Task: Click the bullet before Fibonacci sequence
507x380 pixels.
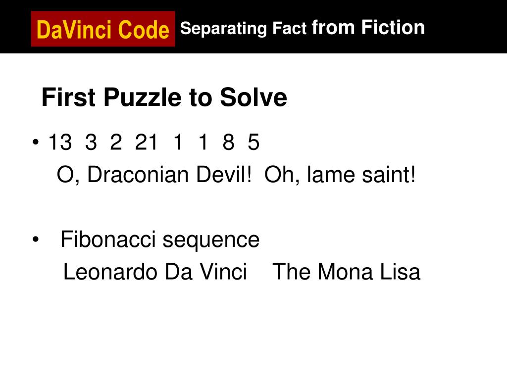Action: click(36, 240)
